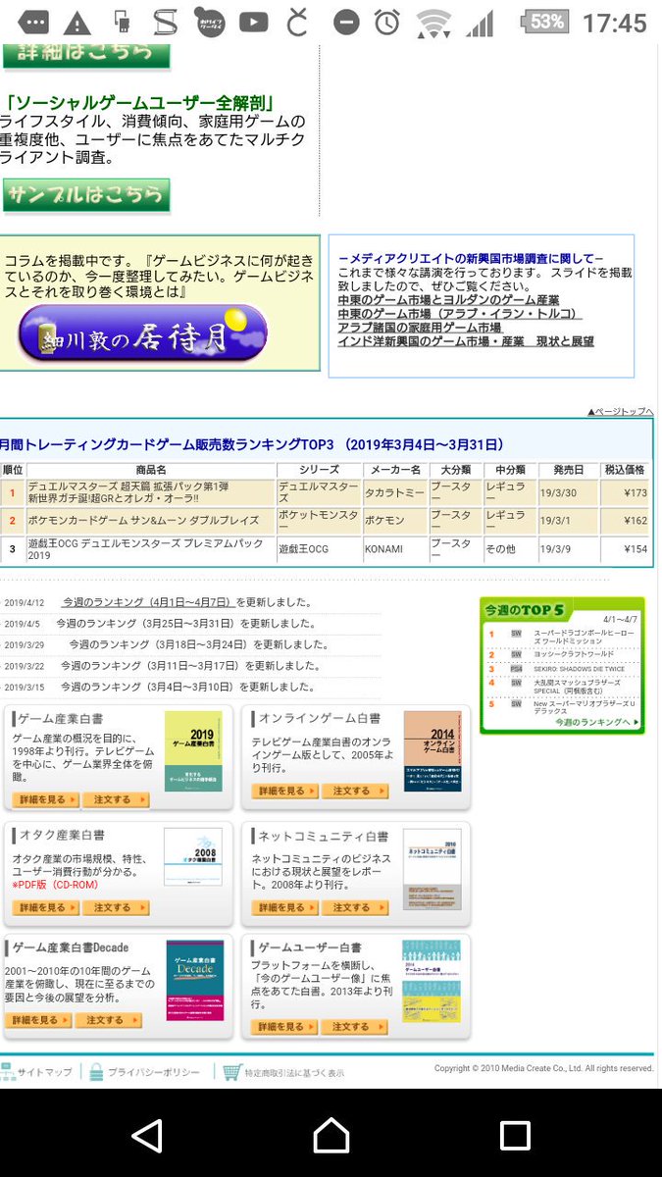Click 注文する under ネットコミュニティ白書
The image size is (662, 1177).
(x=355, y=908)
